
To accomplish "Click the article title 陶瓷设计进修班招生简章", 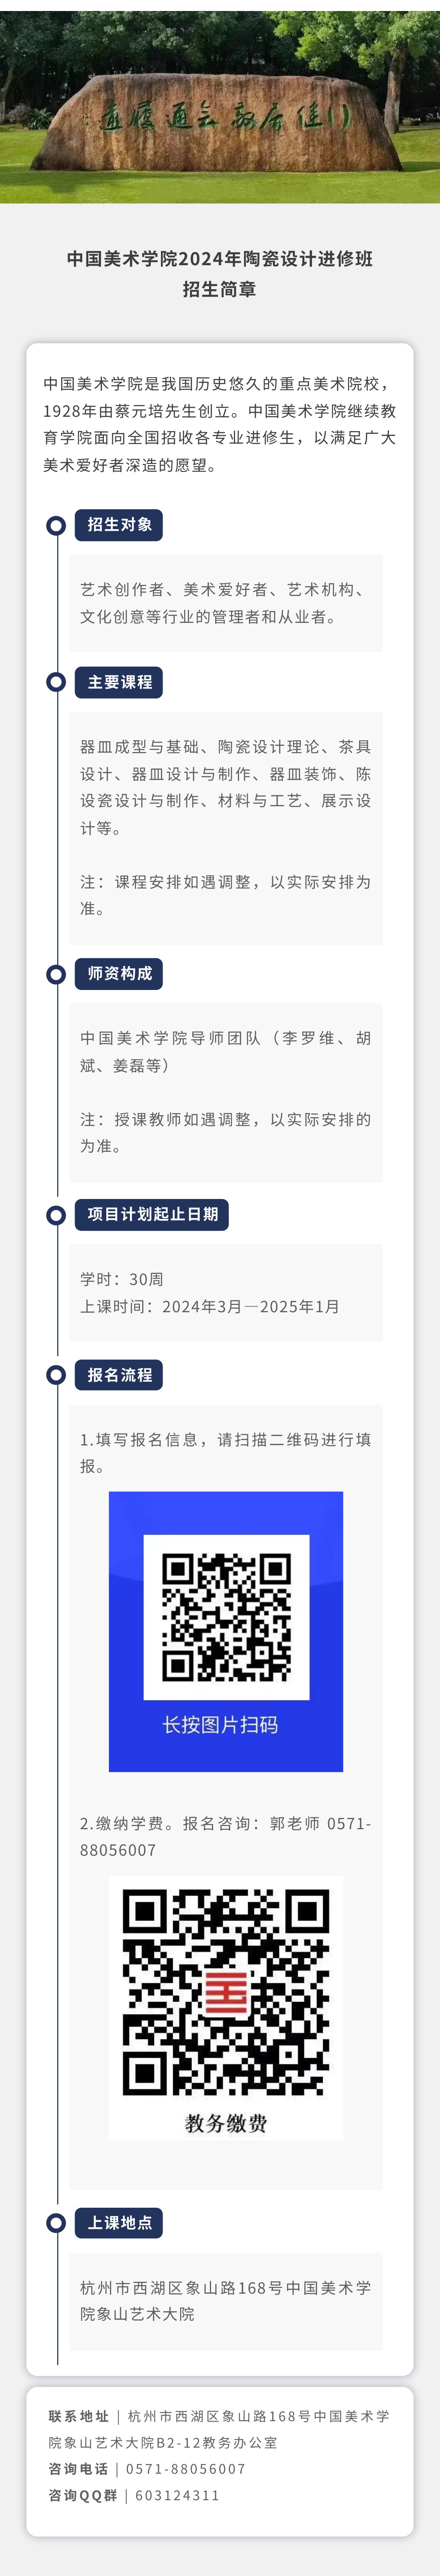I will point(220,273).
